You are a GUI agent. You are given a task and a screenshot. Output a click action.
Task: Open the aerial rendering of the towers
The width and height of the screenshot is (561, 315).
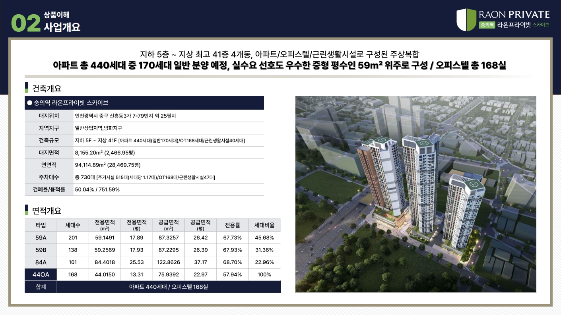point(415,194)
